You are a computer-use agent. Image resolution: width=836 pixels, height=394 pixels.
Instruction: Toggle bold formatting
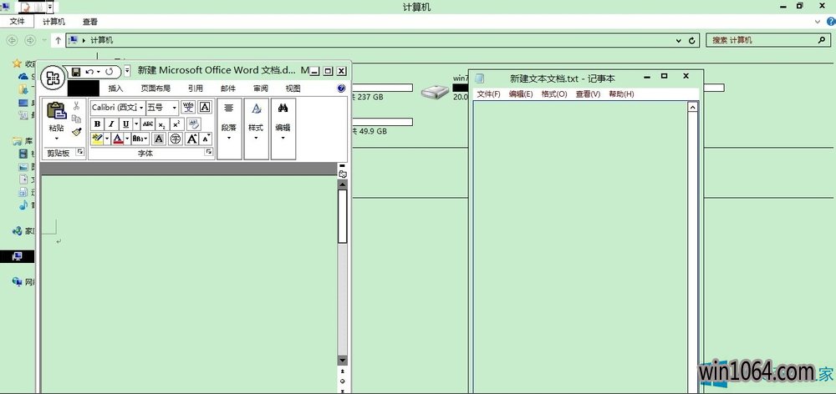pyautogui.click(x=97, y=124)
